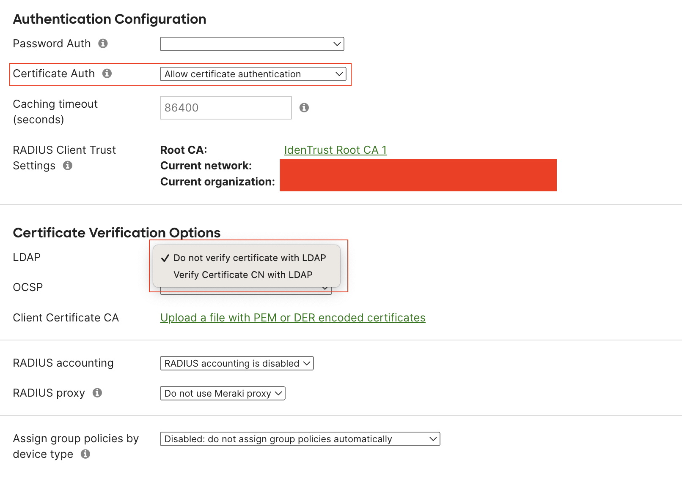Expand the Assign group policies dropdown
The image size is (682, 479).
[300, 439]
